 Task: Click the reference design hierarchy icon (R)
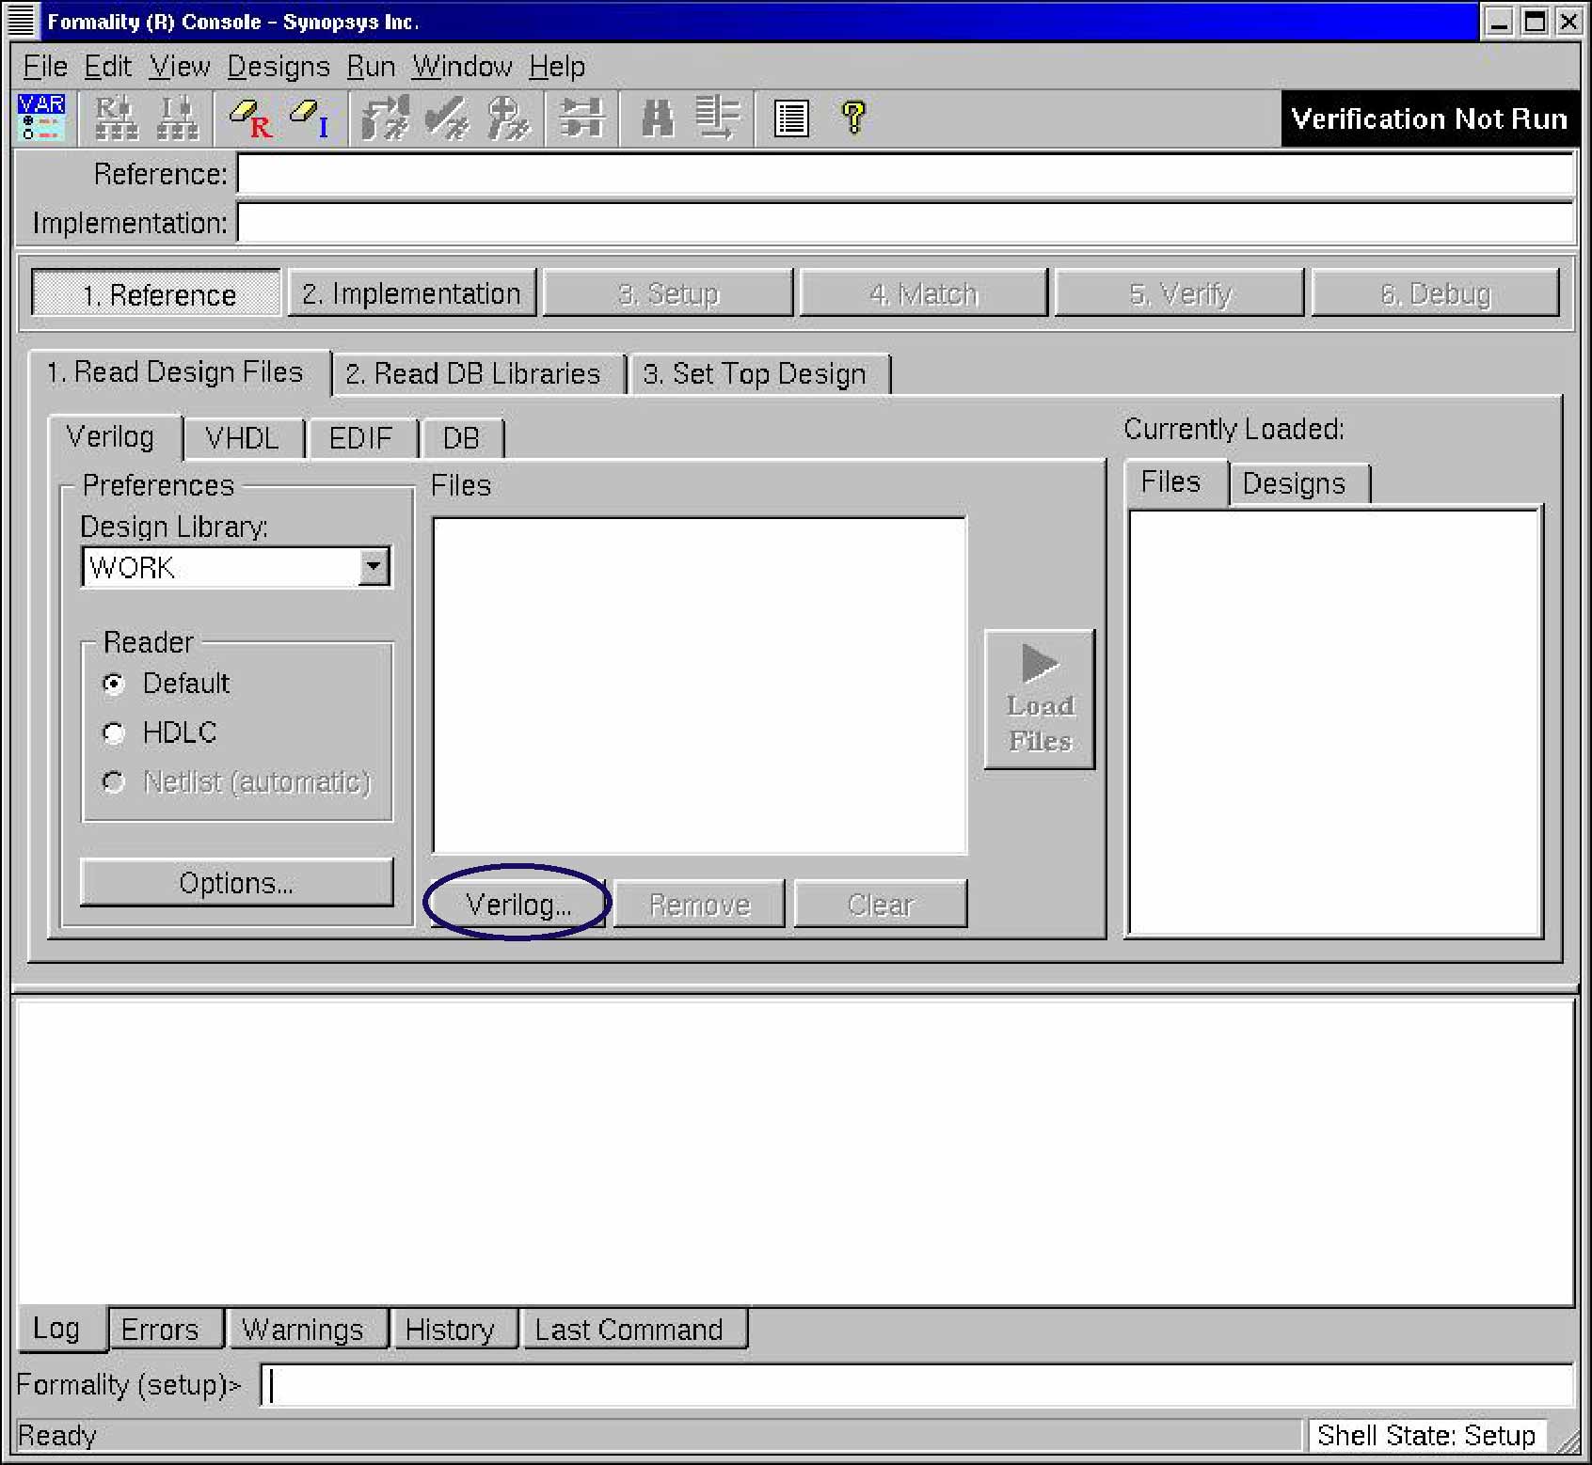(x=116, y=118)
